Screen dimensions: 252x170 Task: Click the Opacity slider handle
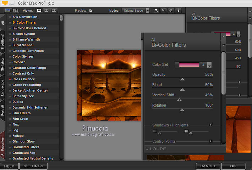click(x=182, y=80)
